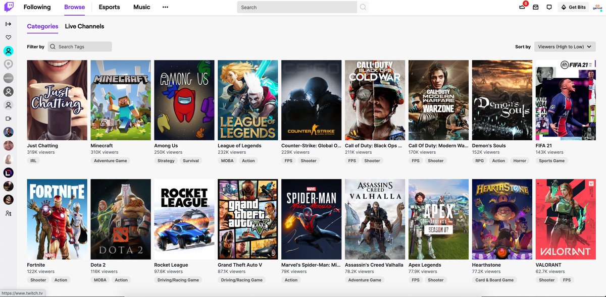Open the camera icon in the sidebar

pos(8,118)
